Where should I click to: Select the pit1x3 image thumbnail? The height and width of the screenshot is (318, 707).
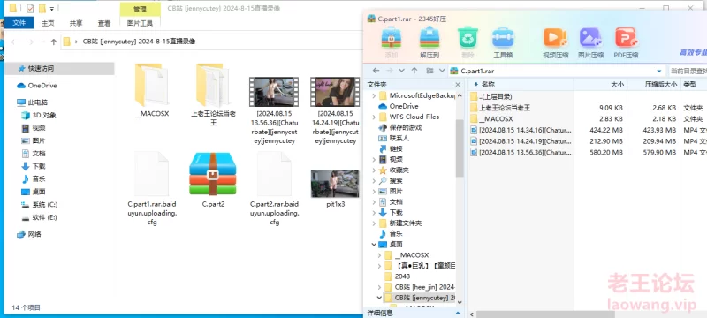pyautogui.click(x=336, y=188)
